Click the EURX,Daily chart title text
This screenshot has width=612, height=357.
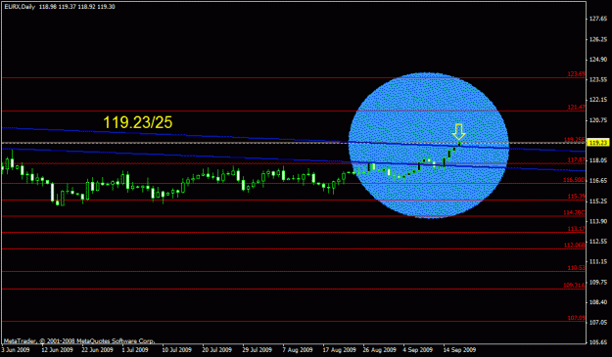[20, 7]
